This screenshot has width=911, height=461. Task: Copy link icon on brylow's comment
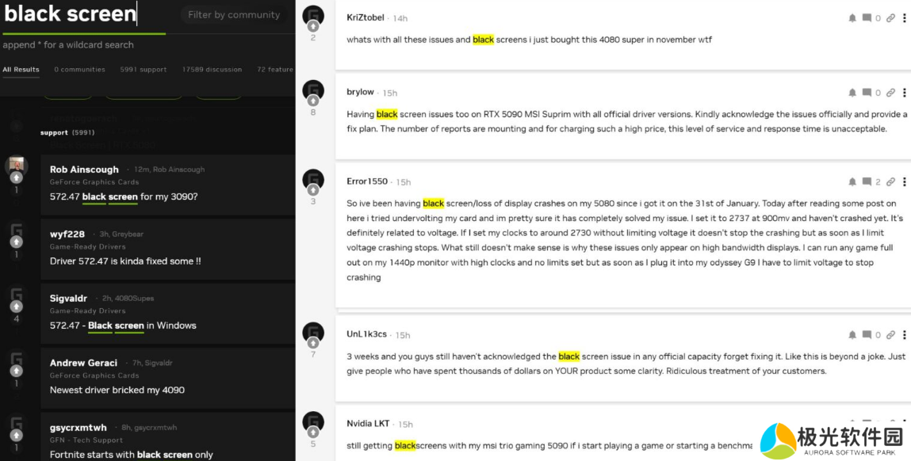[890, 93]
